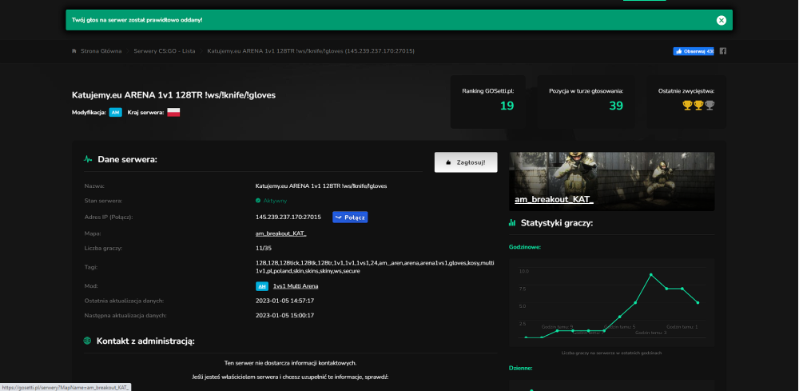Click the voting round position value 39

coord(615,106)
